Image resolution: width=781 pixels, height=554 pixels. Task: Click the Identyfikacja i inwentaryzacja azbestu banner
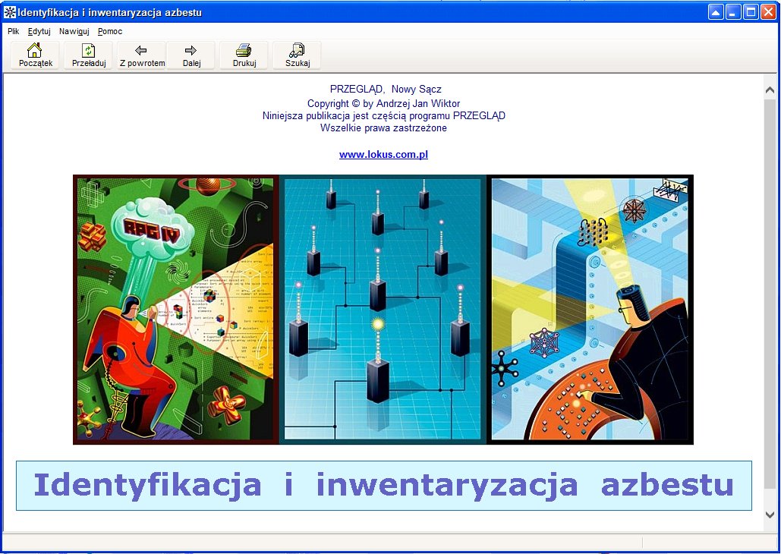tap(383, 486)
